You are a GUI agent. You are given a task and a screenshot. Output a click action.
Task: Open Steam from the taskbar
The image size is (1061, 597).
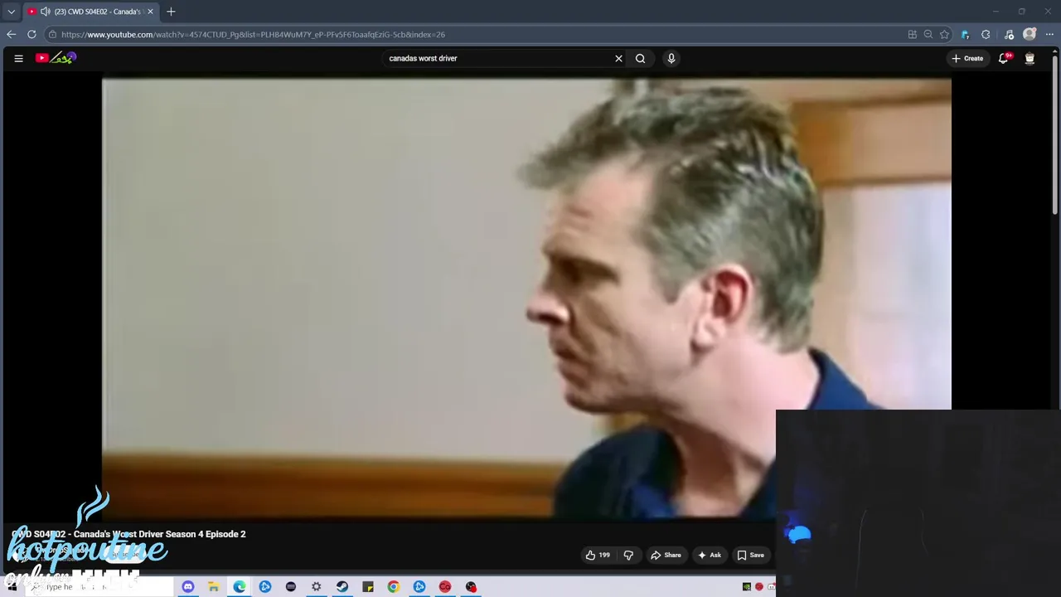coord(342,587)
